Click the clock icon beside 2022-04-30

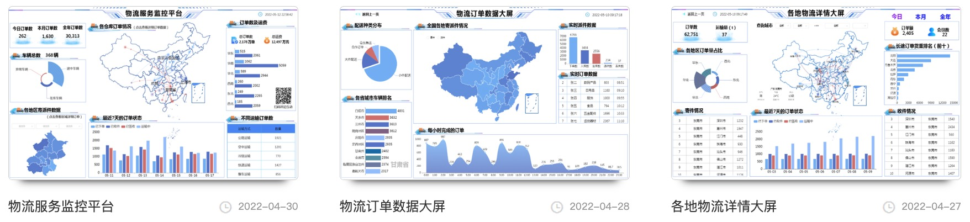(x=225, y=207)
